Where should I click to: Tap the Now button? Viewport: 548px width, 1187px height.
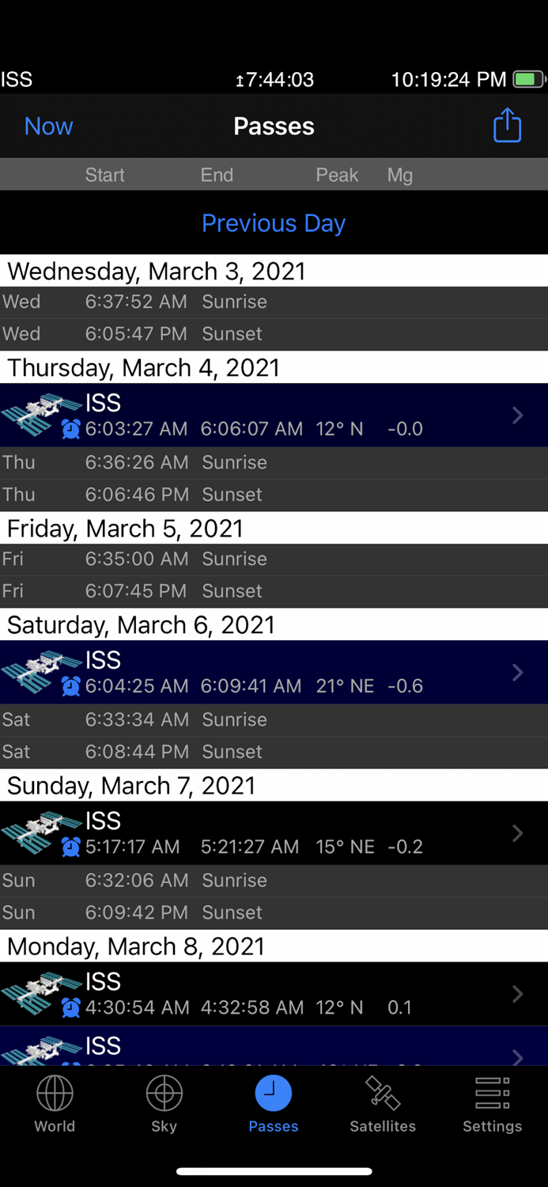click(48, 126)
